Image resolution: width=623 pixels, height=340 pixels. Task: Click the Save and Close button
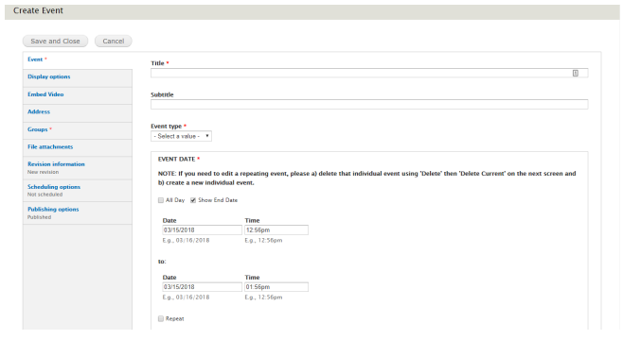point(55,42)
